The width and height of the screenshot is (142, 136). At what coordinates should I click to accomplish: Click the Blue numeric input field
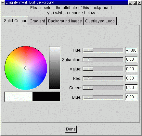(131, 97)
